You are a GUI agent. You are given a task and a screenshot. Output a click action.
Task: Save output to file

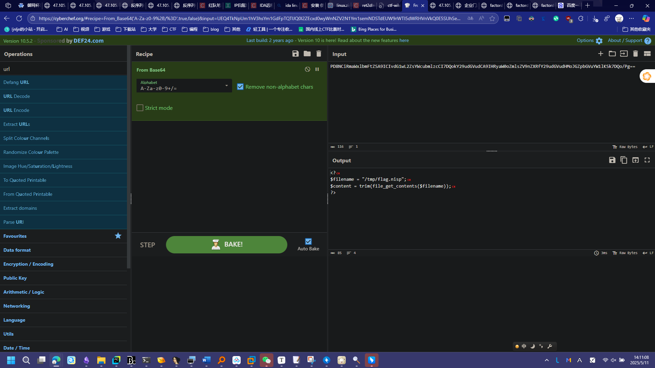click(612, 160)
